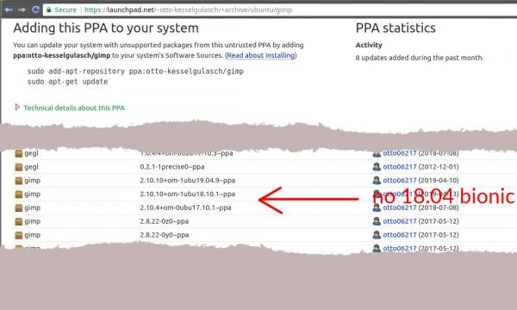Click the sudo add-apt-repository command line
Screen dimensions: 517x310
coord(135,71)
